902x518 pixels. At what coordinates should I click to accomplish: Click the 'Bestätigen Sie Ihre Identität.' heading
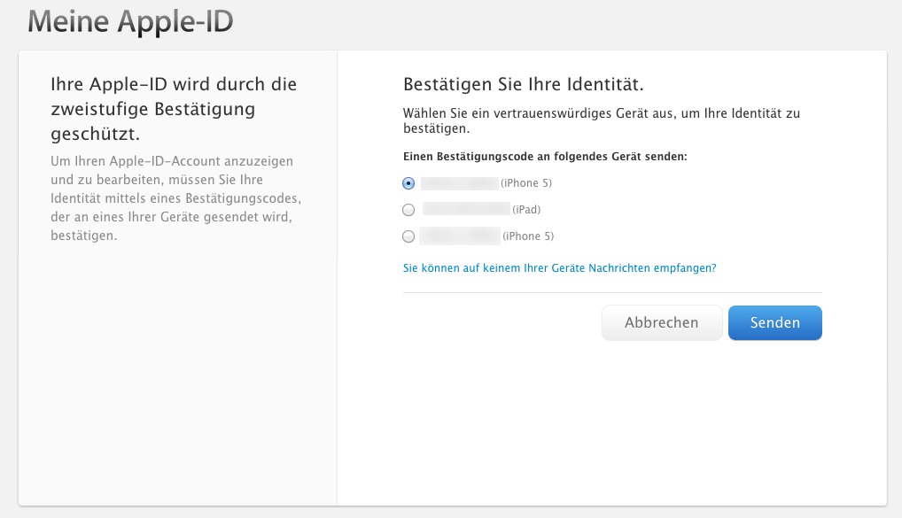point(523,85)
